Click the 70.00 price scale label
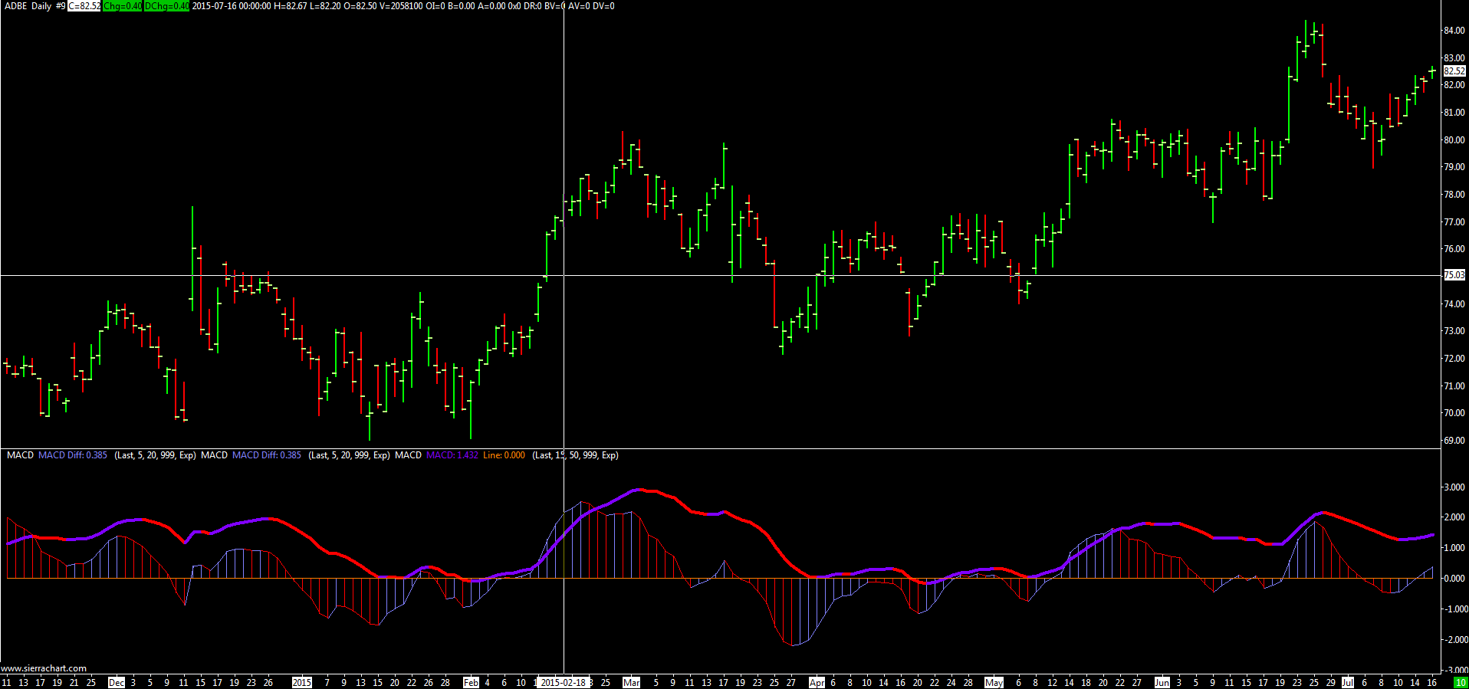The width and height of the screenshot is (1469, 689). [1454, 413]
